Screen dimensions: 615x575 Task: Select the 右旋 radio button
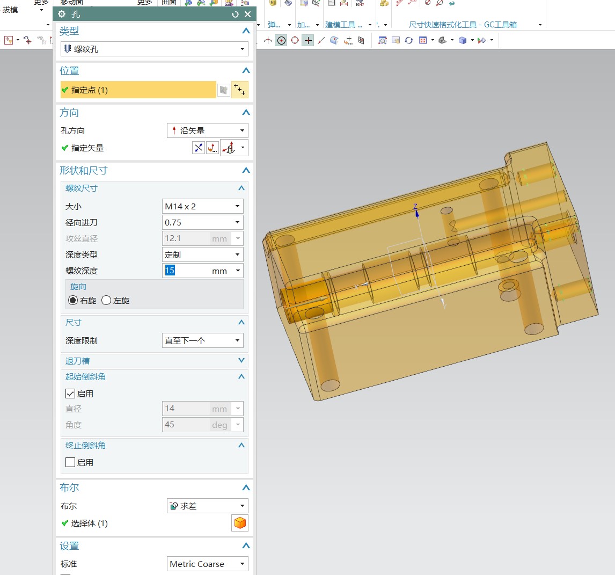click(73, 300)
